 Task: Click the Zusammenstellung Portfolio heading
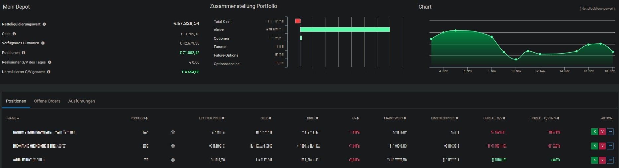pyautogui.click(x=243, y=6)
